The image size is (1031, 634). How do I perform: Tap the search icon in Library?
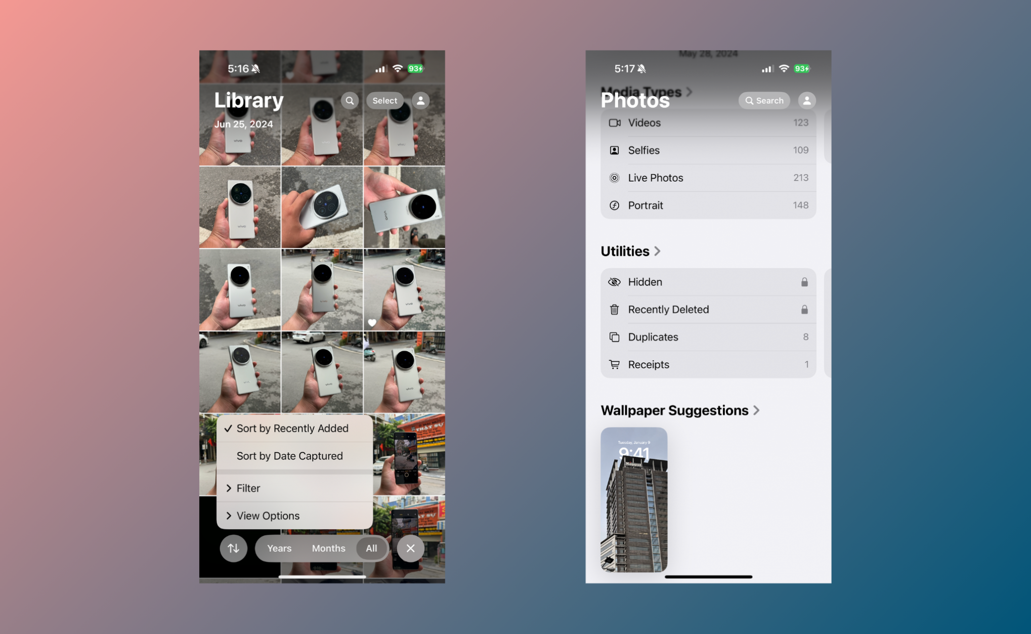[349, 101]
